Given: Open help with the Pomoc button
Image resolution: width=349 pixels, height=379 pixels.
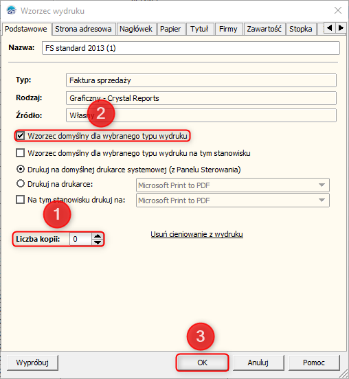Looking at the screenshot, I should click(x=314, y=363).
